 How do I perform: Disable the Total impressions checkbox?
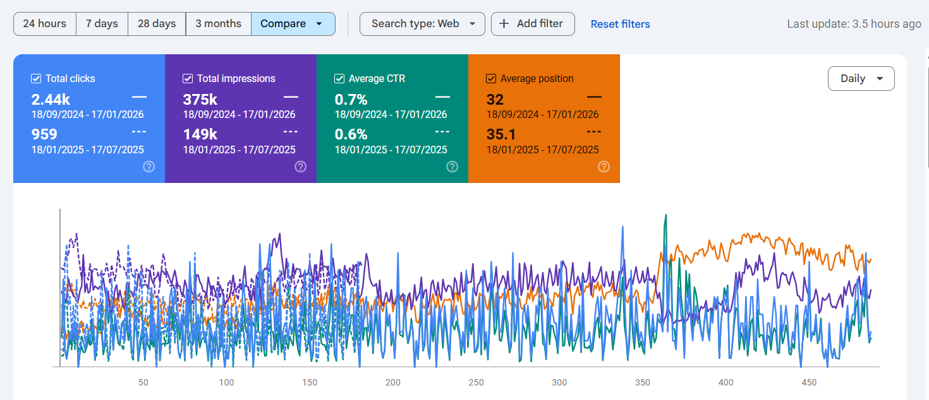187,78
